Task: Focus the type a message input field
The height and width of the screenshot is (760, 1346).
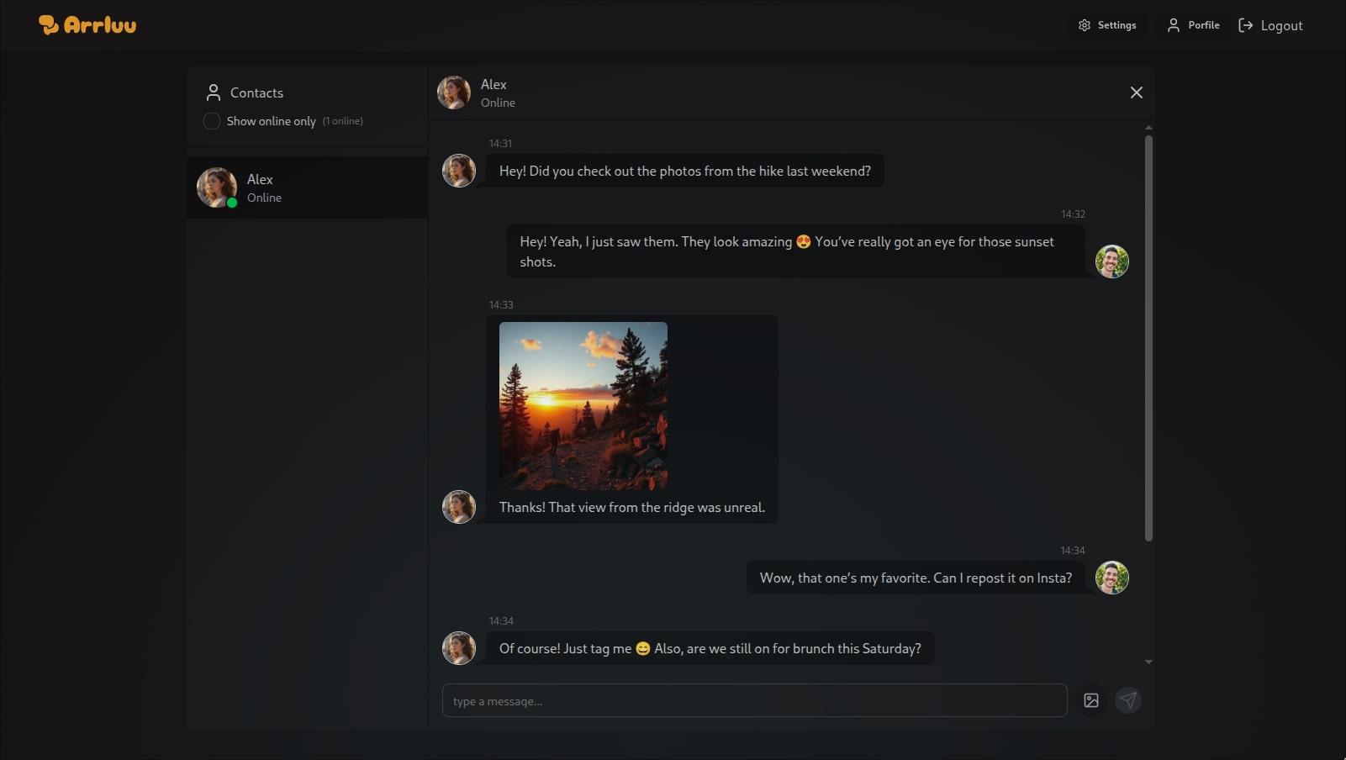Action: [754, 700]
